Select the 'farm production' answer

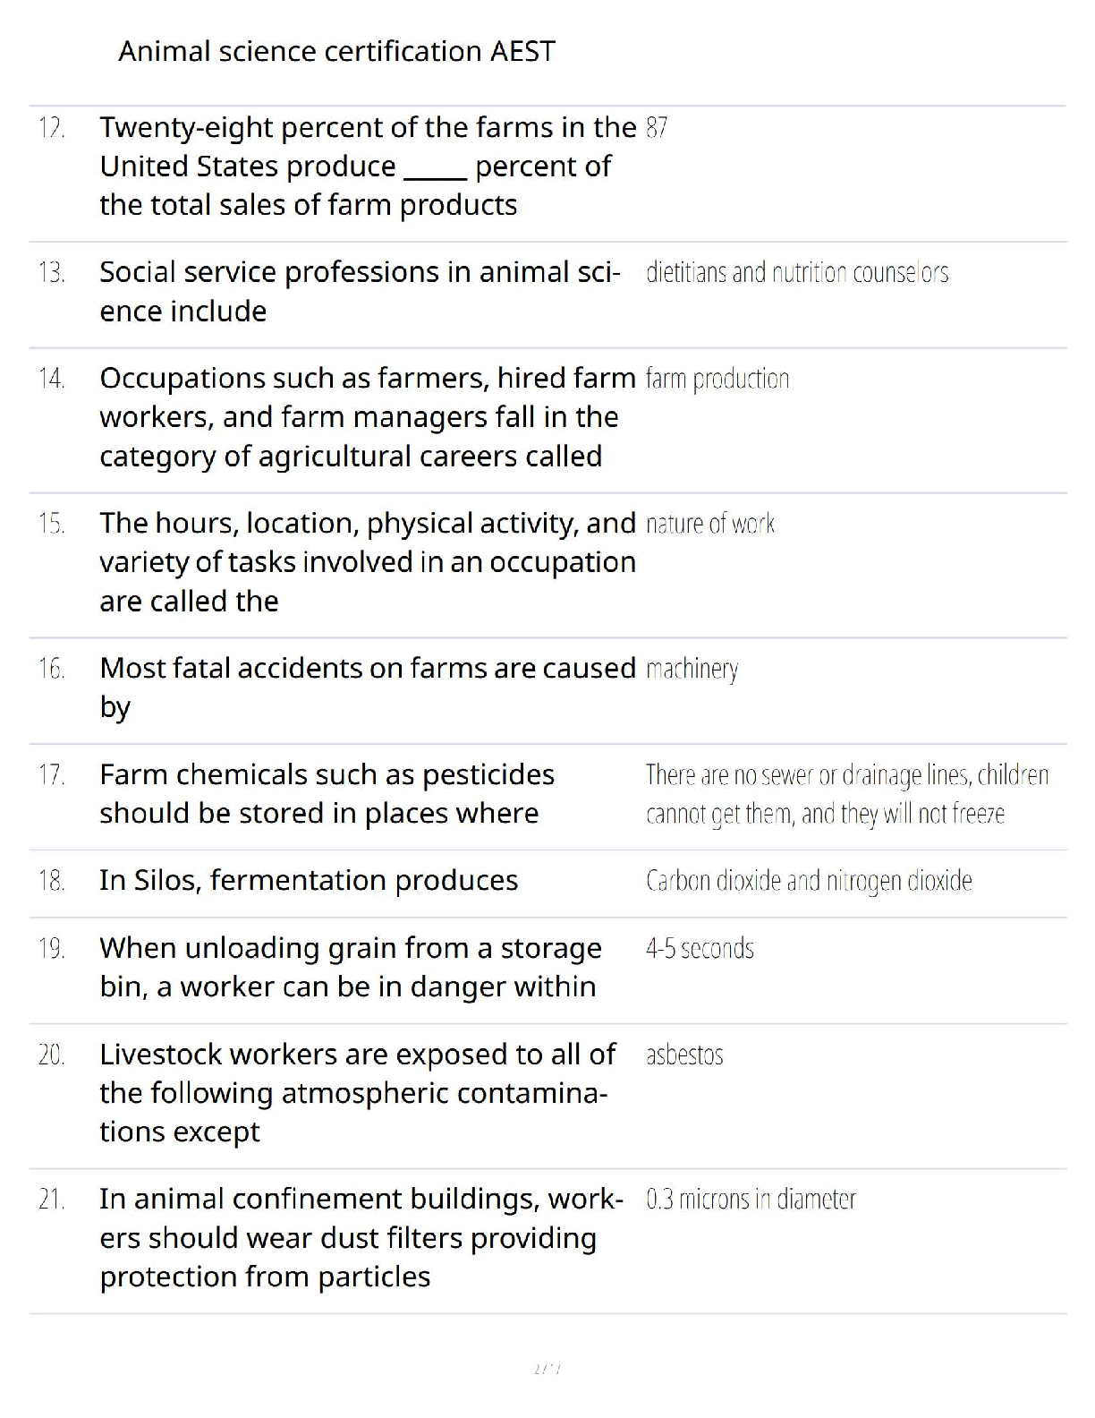pyautogui.click(x=717, y=379)
